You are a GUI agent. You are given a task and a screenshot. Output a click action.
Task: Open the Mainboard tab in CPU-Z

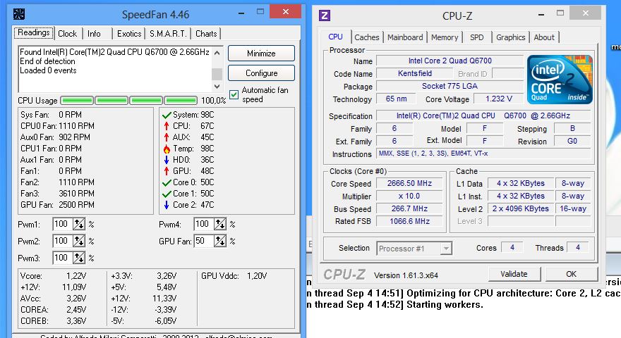[x=405, y=37]
